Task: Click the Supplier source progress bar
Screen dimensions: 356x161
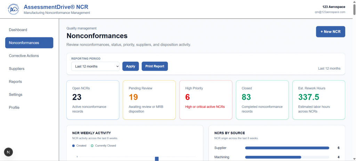Action: tap(287, 148)
